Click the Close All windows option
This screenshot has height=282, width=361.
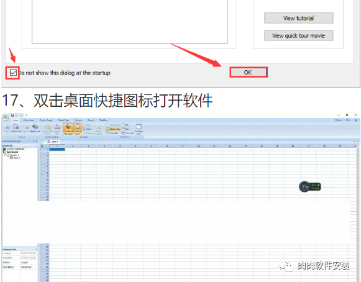click(x=128, y=133)
